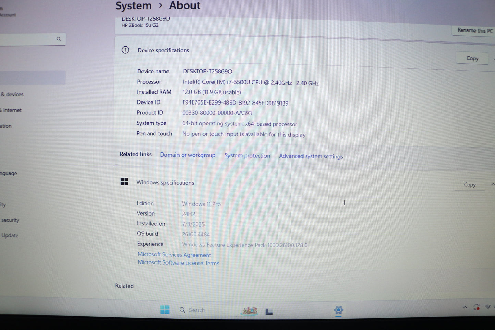
Task: Click the magnifier icon in Settings search box
Action: coord(59,39)
